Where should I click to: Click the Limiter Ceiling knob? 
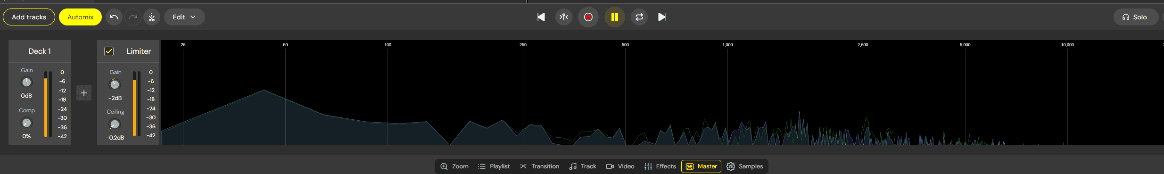(115, 124)
